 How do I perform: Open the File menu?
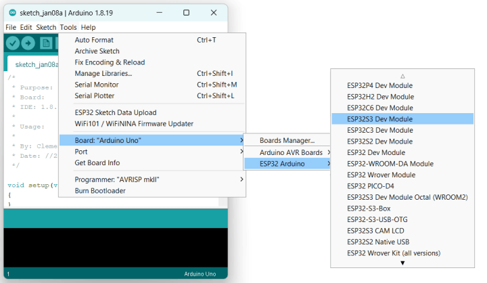click(x=11, y=27)
